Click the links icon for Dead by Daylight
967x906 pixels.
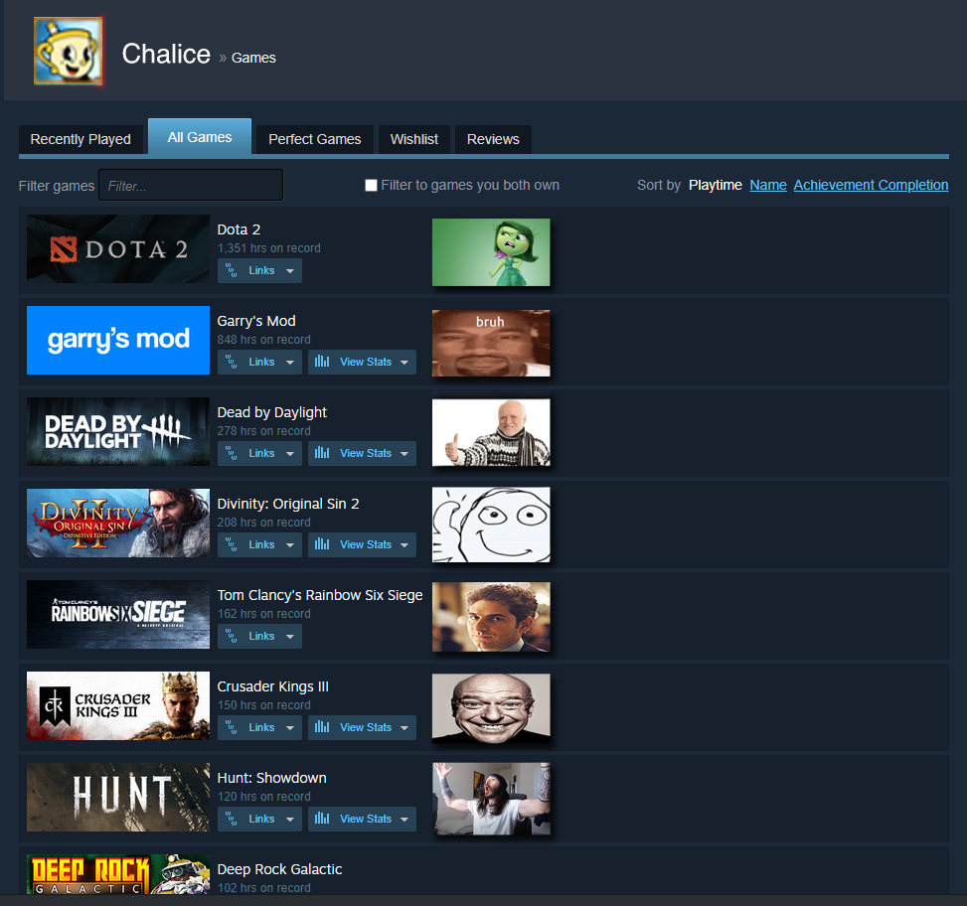pyautogui.click(x=232, y=453)
